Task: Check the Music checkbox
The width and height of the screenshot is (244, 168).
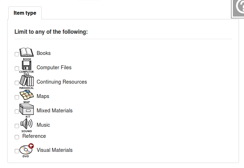Action: point(17,126)
